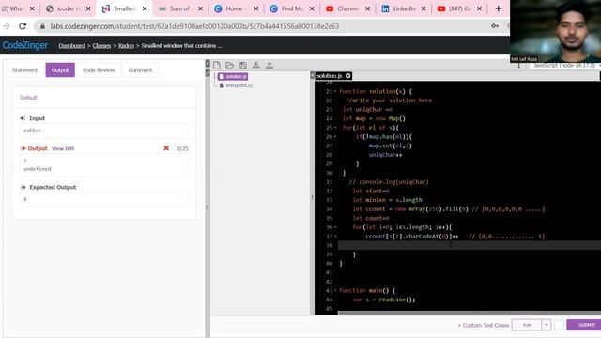
Task: Click the View Diff link
Action: pos(63,148)
